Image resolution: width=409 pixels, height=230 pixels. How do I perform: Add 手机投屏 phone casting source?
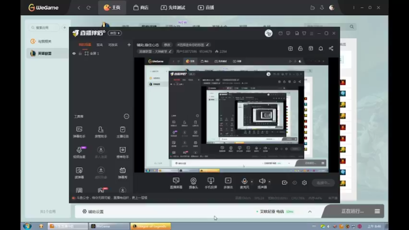[211, 183]
